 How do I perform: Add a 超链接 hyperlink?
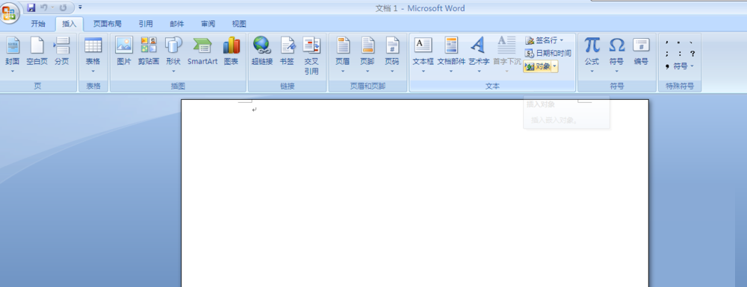point(262,51)
